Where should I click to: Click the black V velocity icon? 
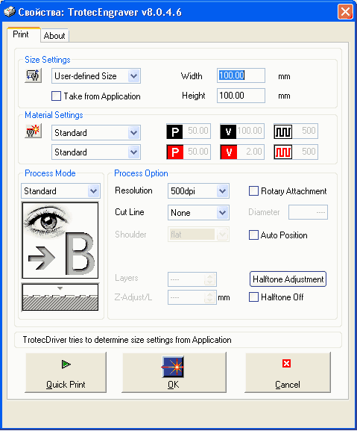[x=228, y=131]
